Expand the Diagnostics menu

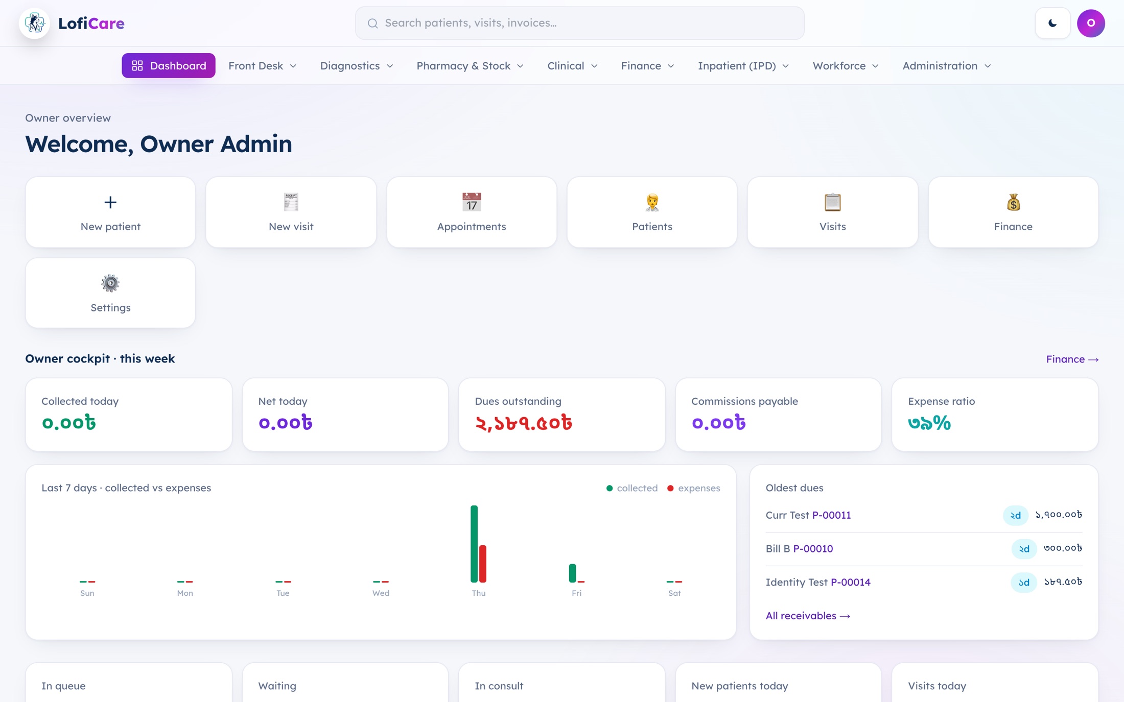tap(357, 65)
